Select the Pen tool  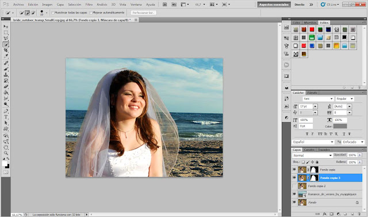pos(6,111)
